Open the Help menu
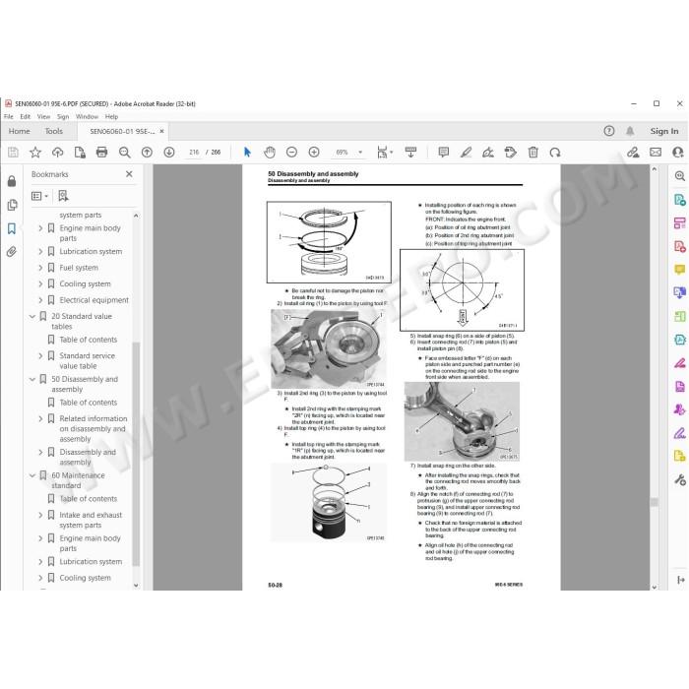The width and height of the screenshot is (689, 689). (111, 116)
